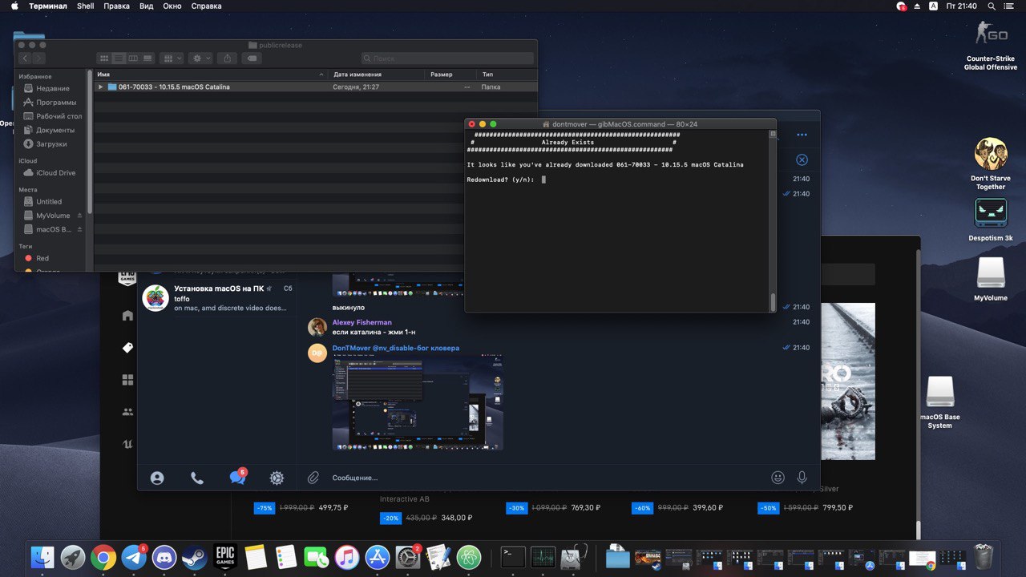Click the Terminal window scrollbar
Viewport: 1026px width, 577px height.
coord(773,302)
